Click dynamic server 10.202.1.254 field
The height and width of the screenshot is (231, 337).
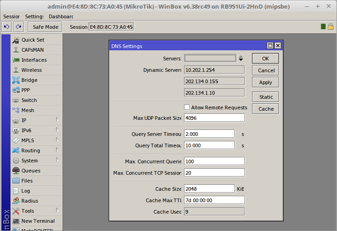click(x=214, y=70)
